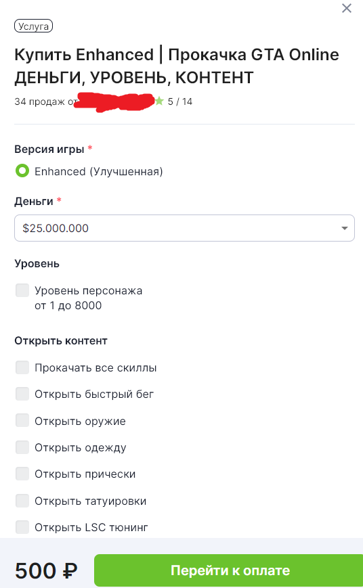Enable Открыть LSC тюнинг option
This screenshot has width=363, height=588.
(x=22, y=527)
